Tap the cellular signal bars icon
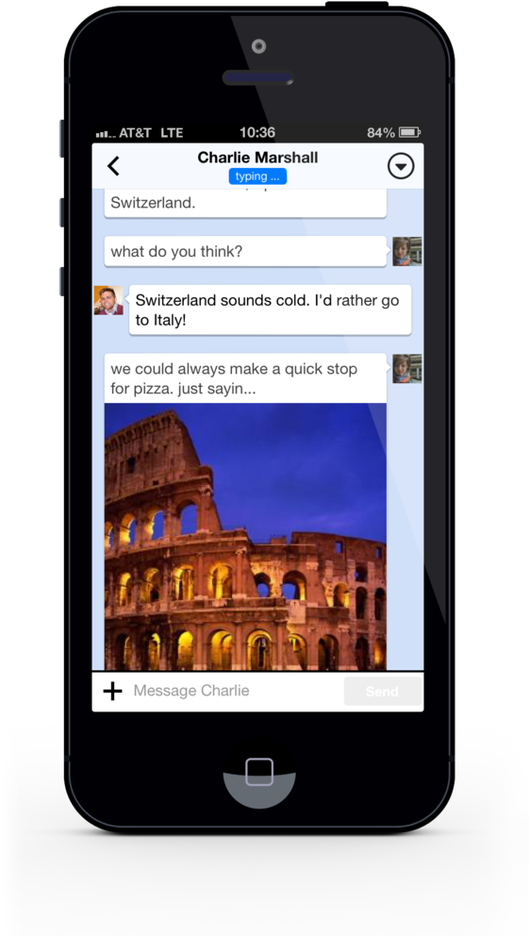 point(106,133)
